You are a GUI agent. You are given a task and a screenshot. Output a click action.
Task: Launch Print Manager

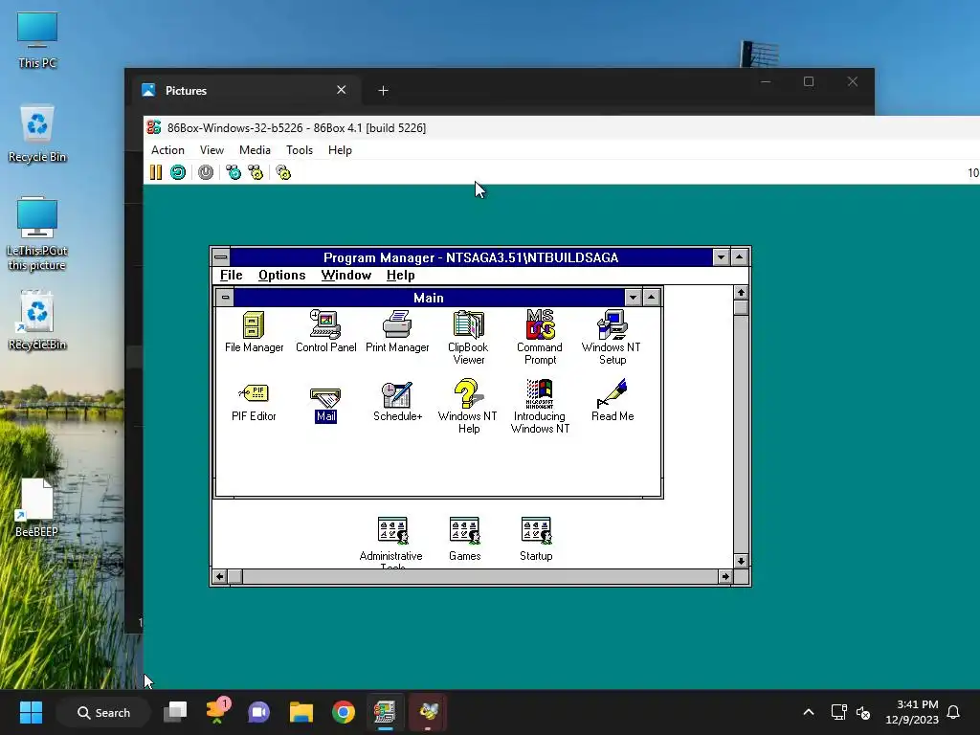point(397,332)
